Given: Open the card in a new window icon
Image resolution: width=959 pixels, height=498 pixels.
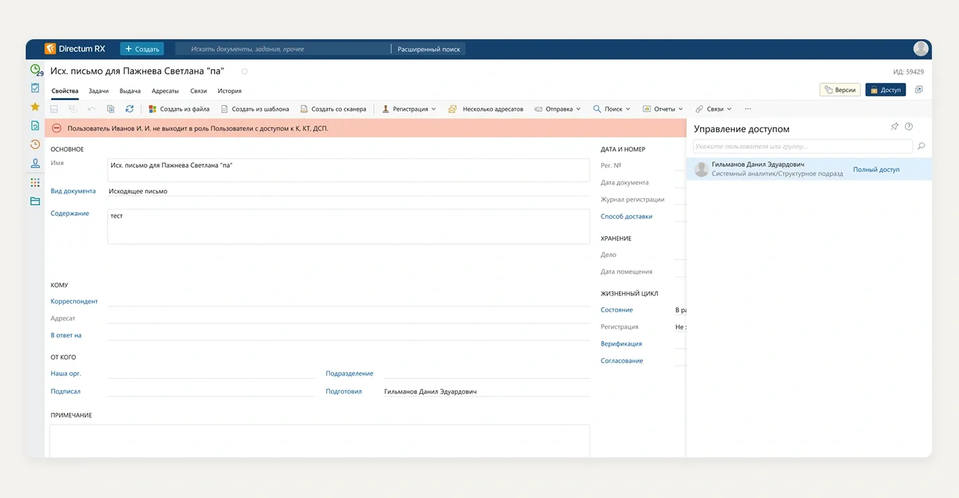Looking at the screenshot, I should click(919, 89).
